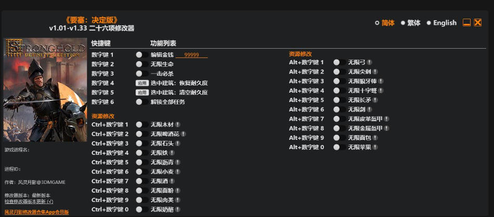
Task: Toggle 无限尖刺 switch
Action: tap(340, 72)
